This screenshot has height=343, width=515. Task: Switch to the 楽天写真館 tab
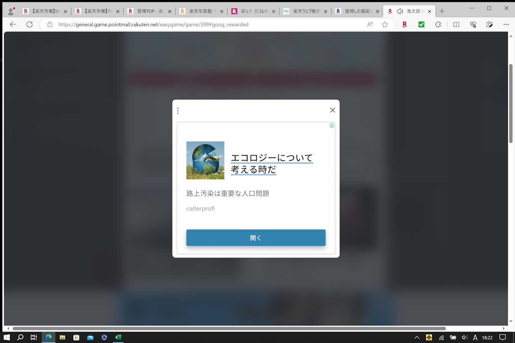click(x=201, y=11)
